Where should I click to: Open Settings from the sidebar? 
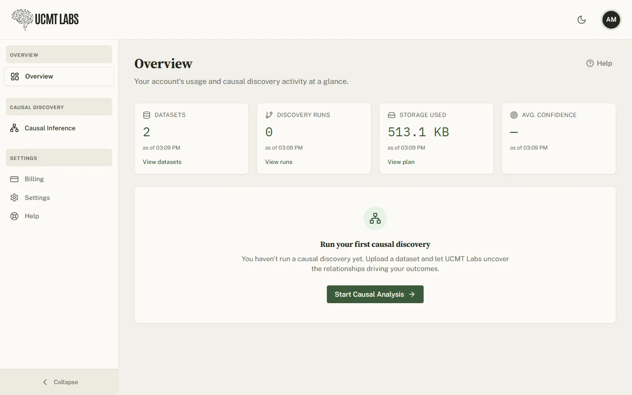point(59,198)
